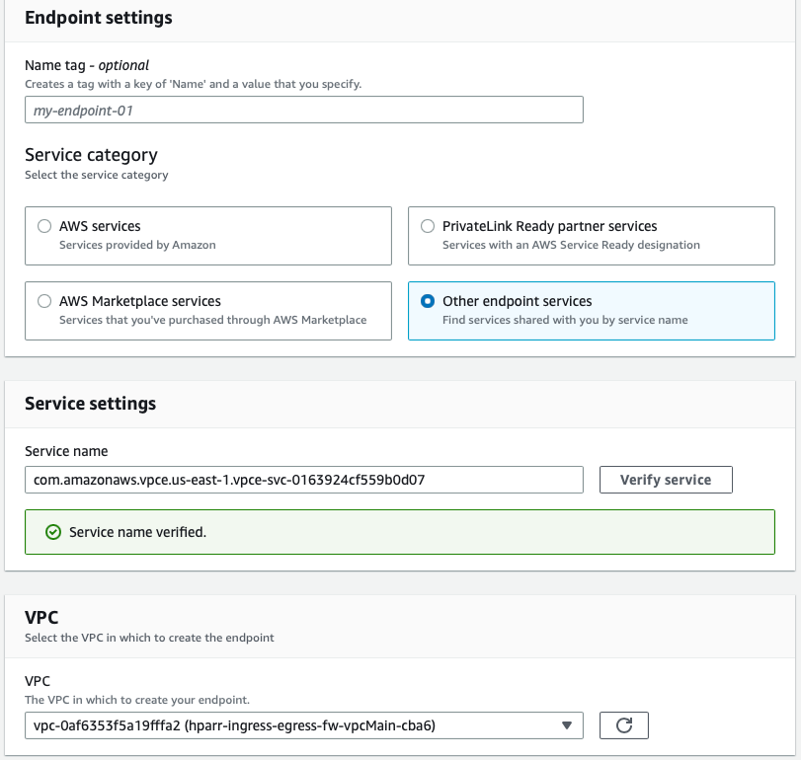Click the AWS Marketplace services card description
The width and height of the screenshot is (801, 760).
[x=212, y=320]
